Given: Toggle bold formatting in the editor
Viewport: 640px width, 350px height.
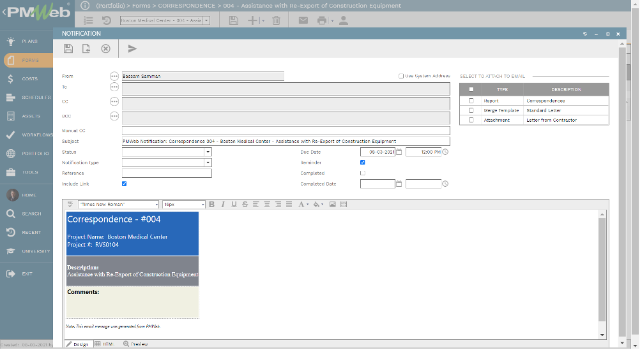Looking at the screenshot, I should point(212,205).
